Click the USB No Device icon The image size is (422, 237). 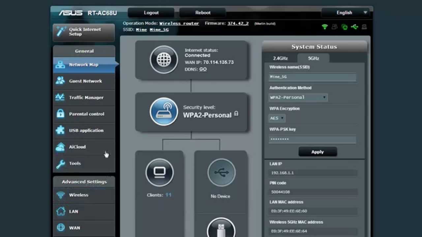click(221, 172)
